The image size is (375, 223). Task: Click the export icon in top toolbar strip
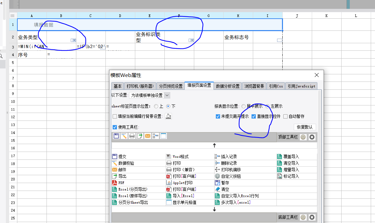140,136
